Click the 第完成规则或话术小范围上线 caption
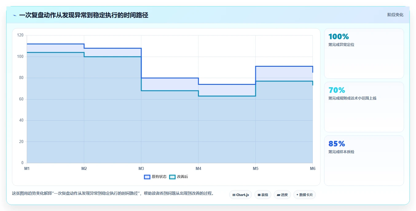The height and width of the screenshot is (211, 416). pyautogui.click(x=352, y=98)
